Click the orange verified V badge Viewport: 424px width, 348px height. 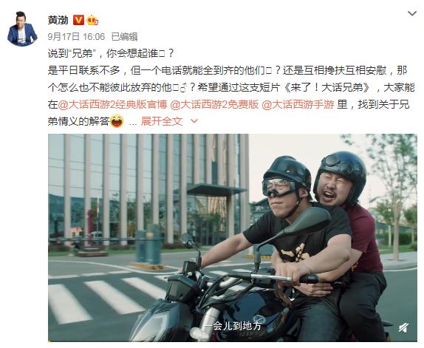tap(78, 20)
